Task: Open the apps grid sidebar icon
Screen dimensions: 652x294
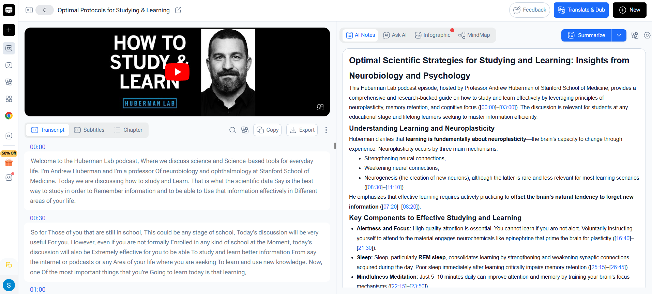Action: (x=9, y=99)
